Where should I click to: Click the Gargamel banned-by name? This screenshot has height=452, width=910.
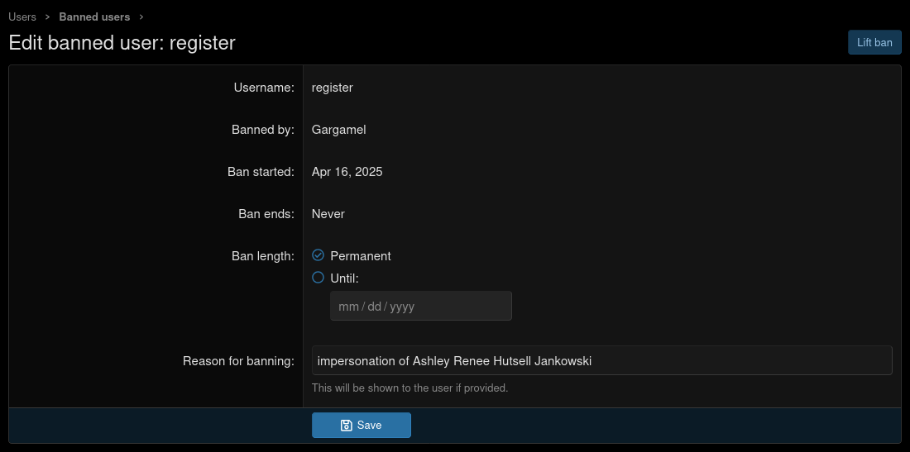tap(338, 130)
